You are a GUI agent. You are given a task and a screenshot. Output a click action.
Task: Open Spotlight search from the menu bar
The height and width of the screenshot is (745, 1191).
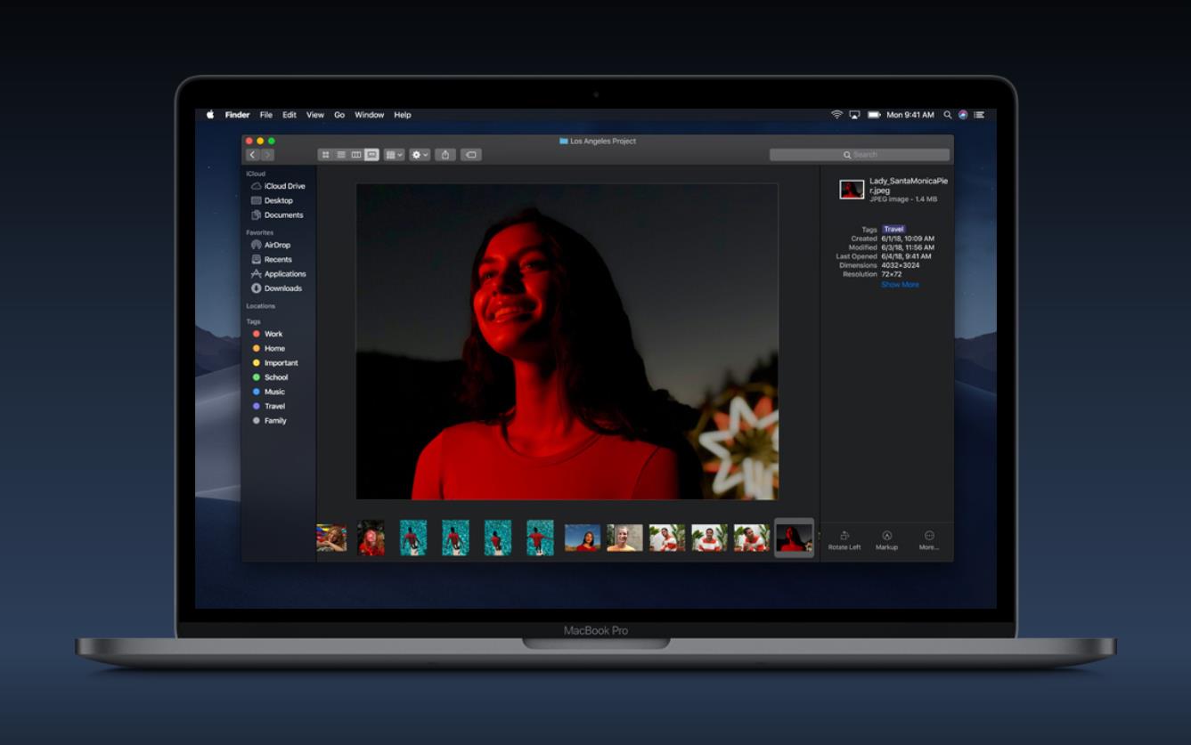pos(948,115)
